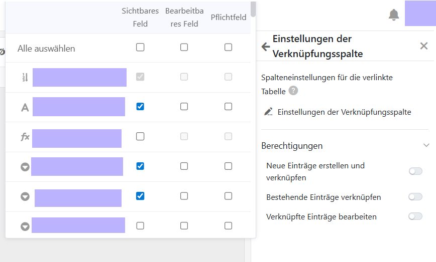Select 'Alle auswählen' Bearbeitbares Feld checkbox

(x=184, y=47)
